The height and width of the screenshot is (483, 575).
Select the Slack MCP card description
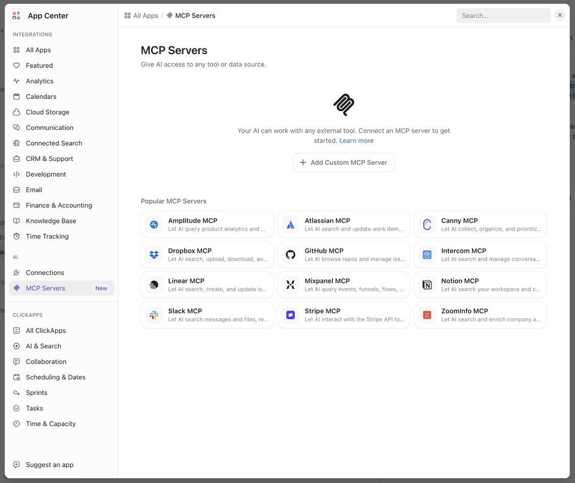pyautogui.click(x=218, y=320)
